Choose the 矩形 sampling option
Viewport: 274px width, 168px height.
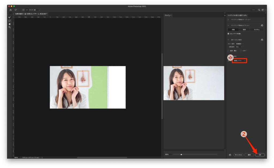pos(244,30)
